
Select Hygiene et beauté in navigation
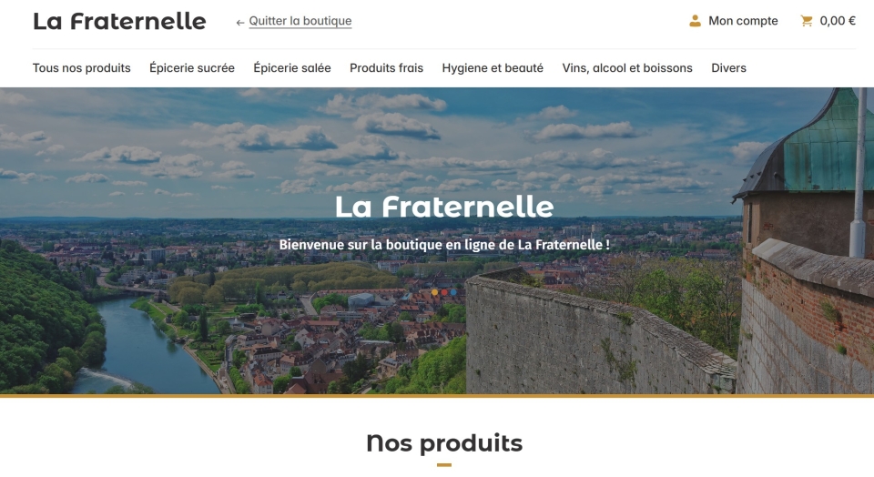click(493, 68)
